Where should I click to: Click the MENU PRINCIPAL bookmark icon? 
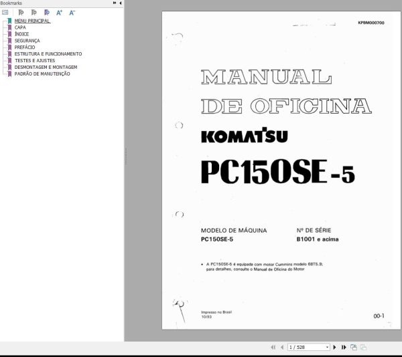tap(9, 21)
